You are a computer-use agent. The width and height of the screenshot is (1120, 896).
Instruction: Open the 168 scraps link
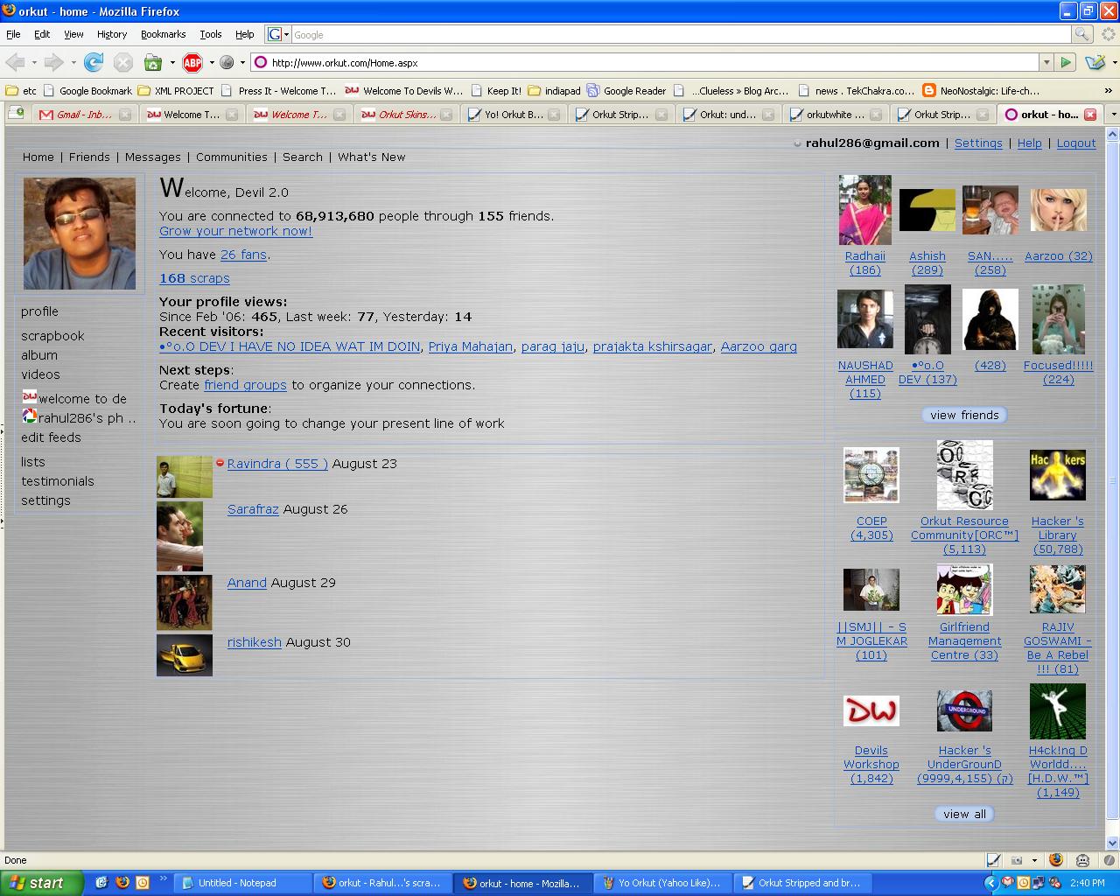point(194,278)
